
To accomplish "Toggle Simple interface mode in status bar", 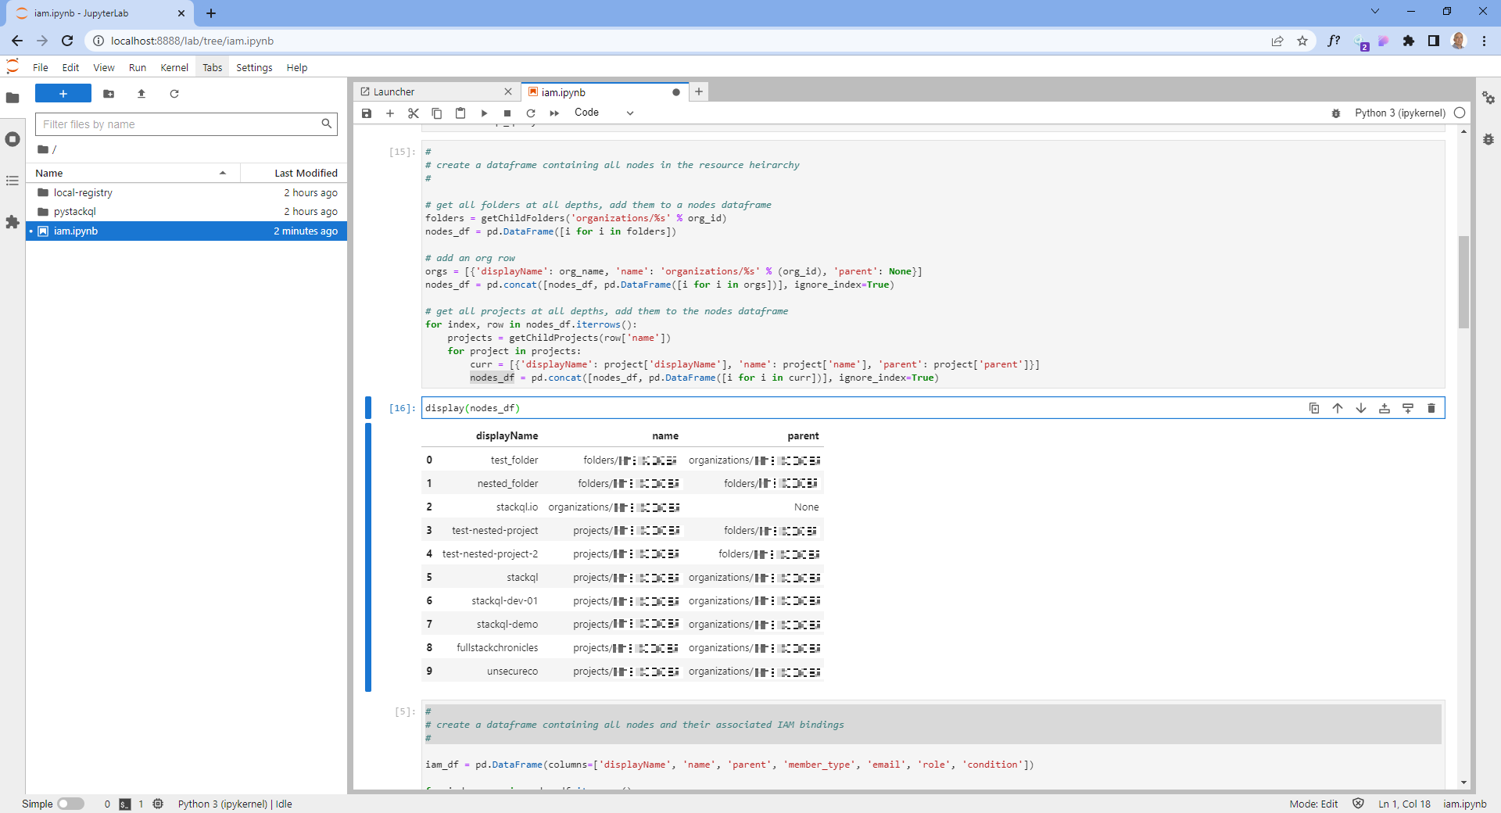I will point(71,804).
